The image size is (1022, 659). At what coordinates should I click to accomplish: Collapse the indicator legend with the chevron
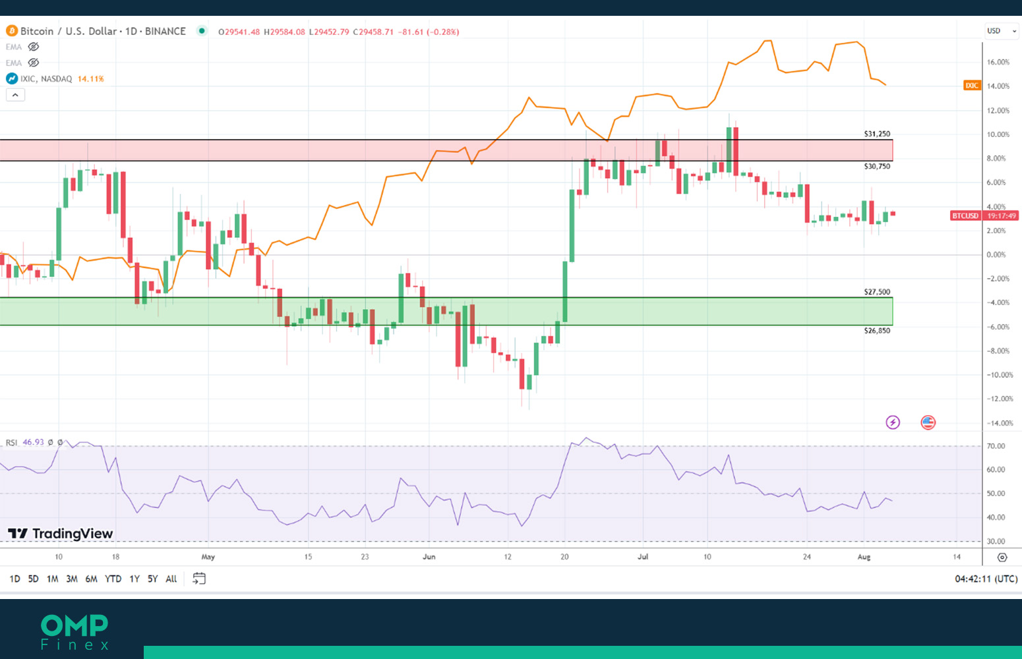point(15,95)
